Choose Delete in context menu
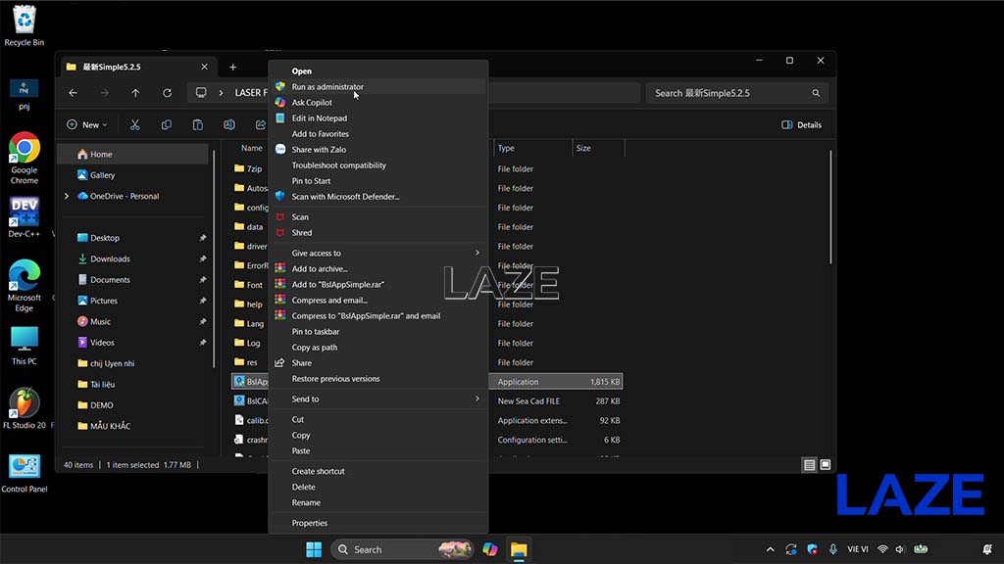Screen dimensions: 1004x564 point(379,488)
